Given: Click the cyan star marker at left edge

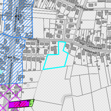Looking at the screenshot, I should (1, 71).
